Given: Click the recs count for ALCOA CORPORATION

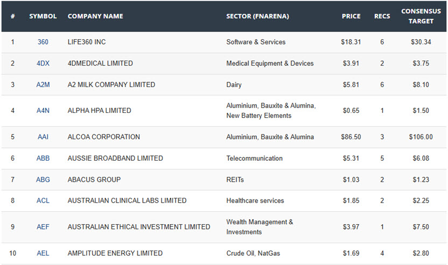Looking at the screenshot, I should (382, 137).
